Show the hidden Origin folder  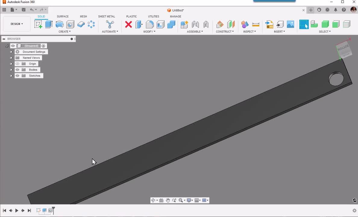click(17, 64)
